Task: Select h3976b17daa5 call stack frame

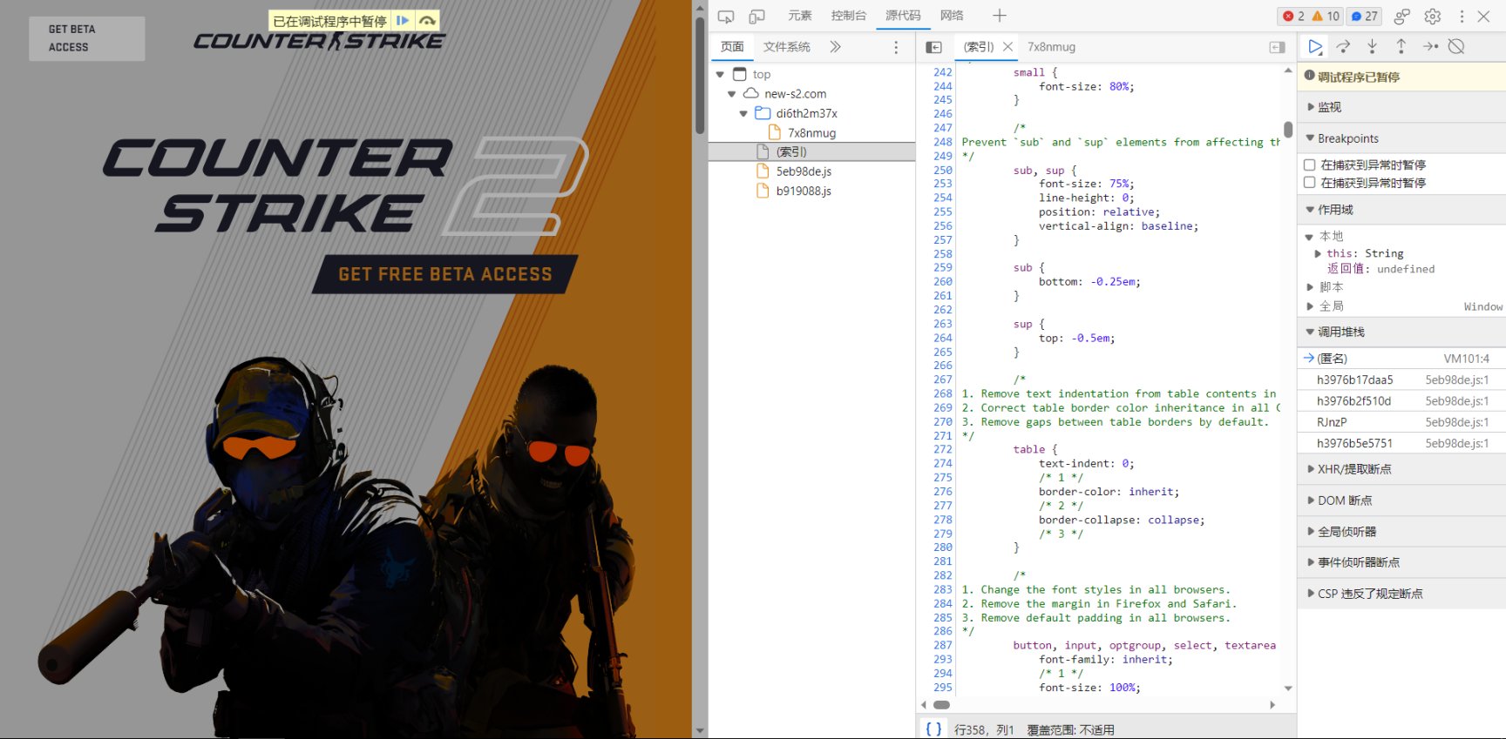Action: [1401, 380]
